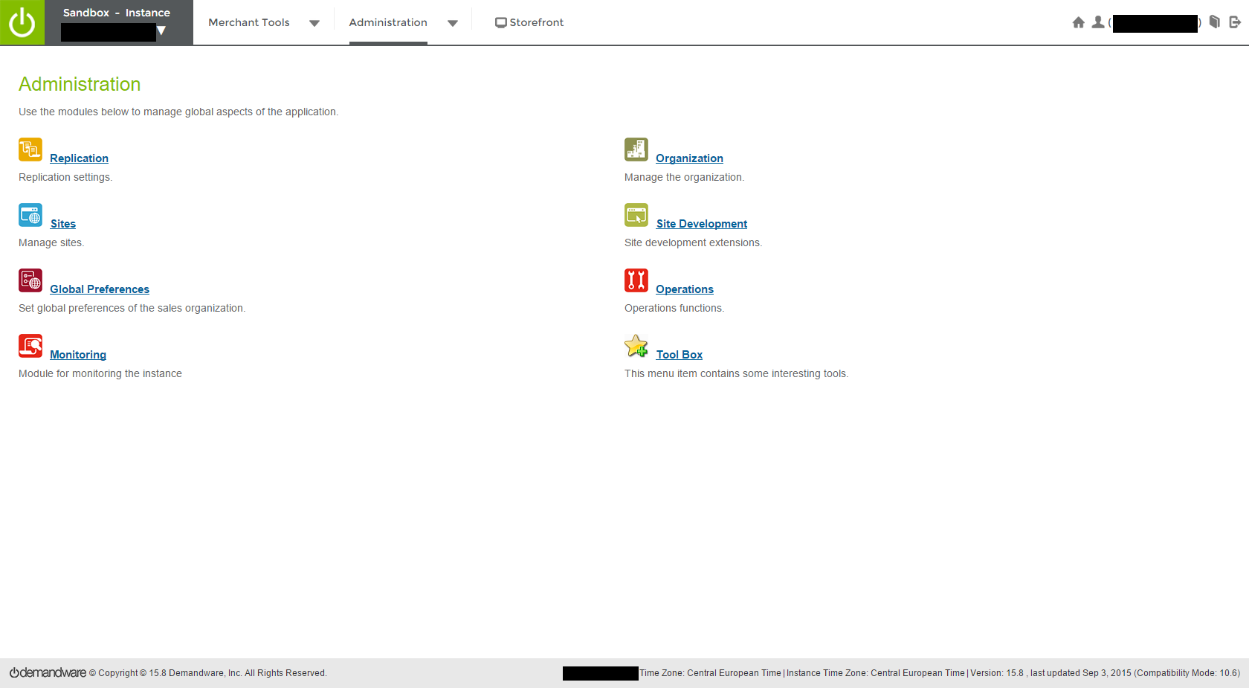Log out using the exit icon
1249x688 pixels.
1234,22
